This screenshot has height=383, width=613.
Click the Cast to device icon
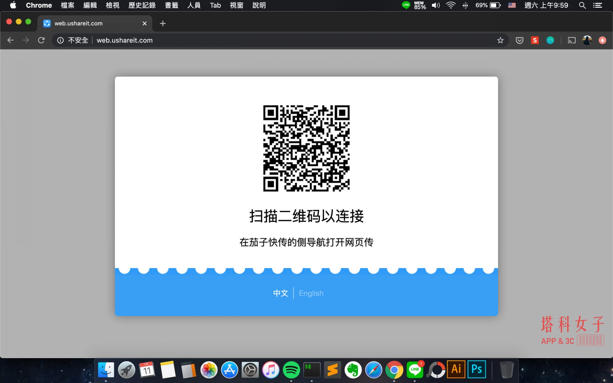[x=571, y=40]
